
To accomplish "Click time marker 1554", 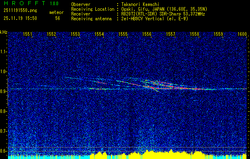I will click(99, 34).
